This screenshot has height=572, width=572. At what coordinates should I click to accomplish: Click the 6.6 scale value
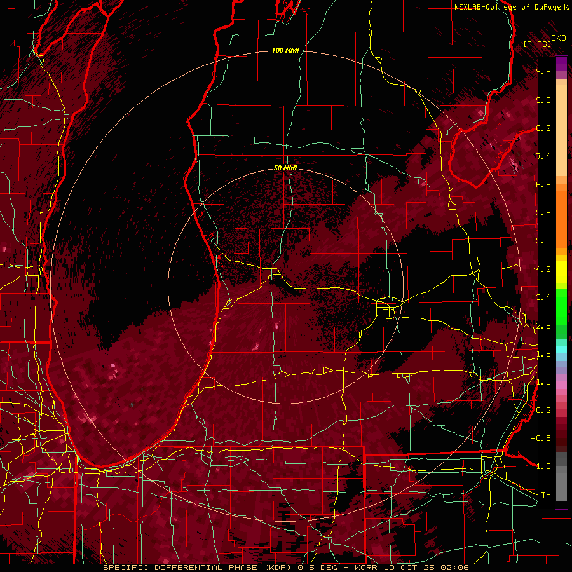click(x=543, y=184)
